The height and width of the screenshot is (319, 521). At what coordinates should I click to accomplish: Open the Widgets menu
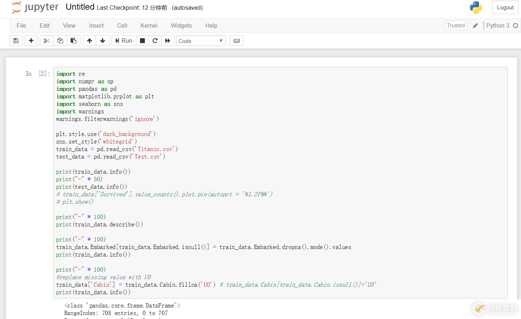[181, 26]
